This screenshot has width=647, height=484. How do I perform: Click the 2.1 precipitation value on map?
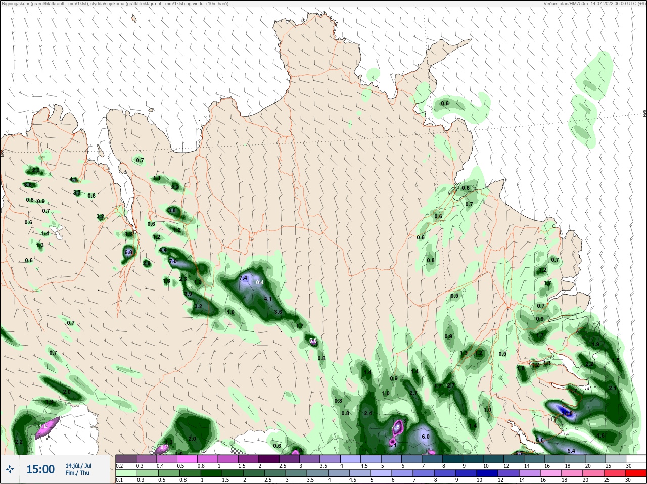pos(613,388)
